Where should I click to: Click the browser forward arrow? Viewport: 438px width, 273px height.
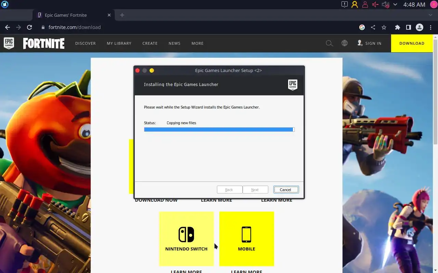coord(18,27)
